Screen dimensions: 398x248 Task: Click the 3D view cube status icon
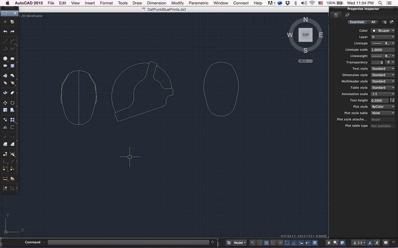point(342,243)
